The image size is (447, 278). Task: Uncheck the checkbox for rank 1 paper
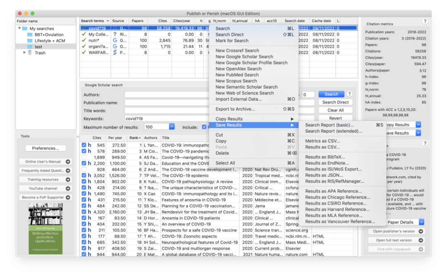click(x=84, y=145)
